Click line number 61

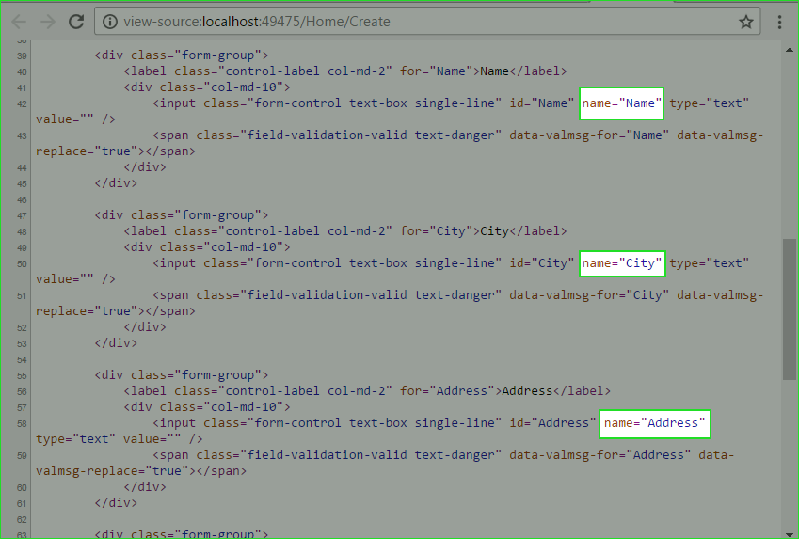pyautogui.click(x=22, y=504)
